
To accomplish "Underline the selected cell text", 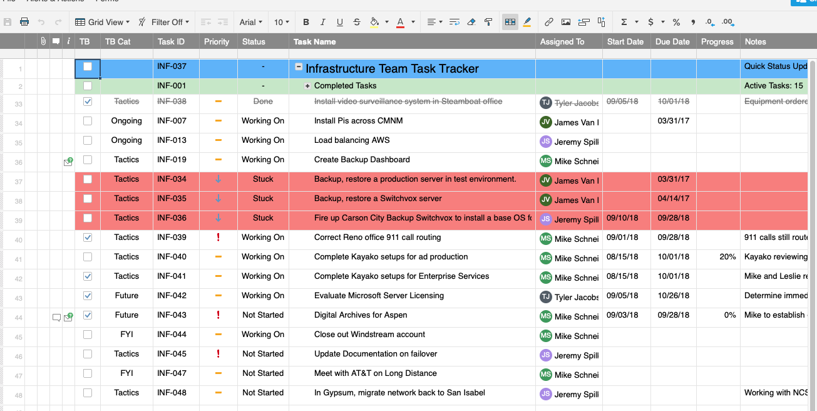I will (340, 22).
